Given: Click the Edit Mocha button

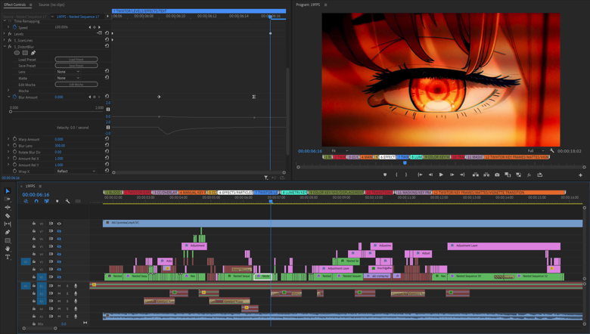Looking at the screenshot, I should pos(76,85).
